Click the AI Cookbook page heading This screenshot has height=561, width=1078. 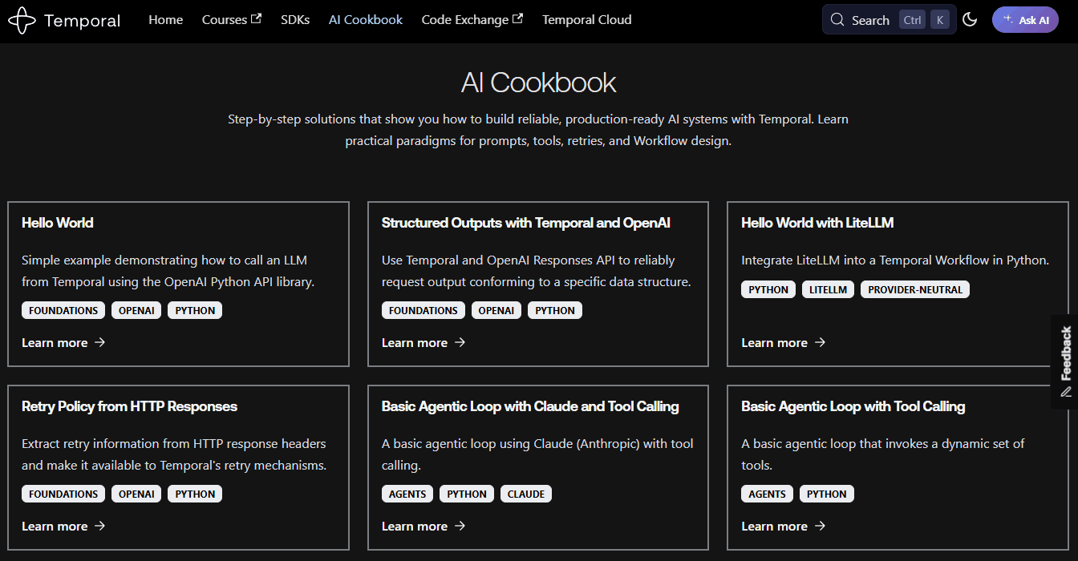pyautogui.click(x=538, y=83)
